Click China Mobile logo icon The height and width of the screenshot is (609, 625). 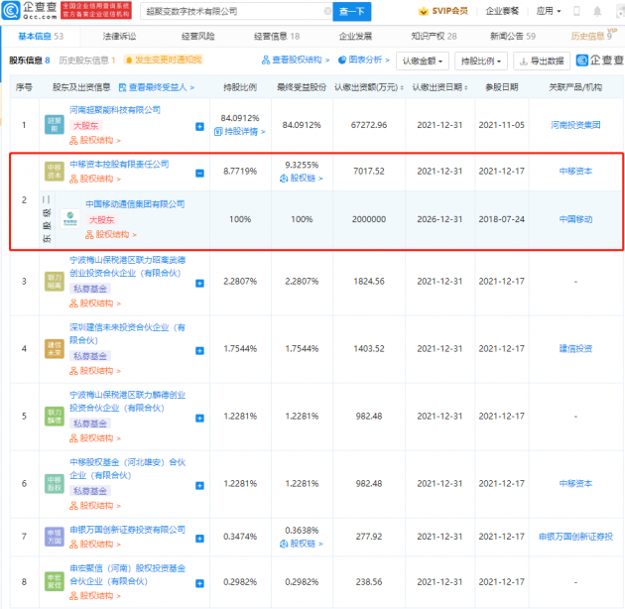[70, 218]
